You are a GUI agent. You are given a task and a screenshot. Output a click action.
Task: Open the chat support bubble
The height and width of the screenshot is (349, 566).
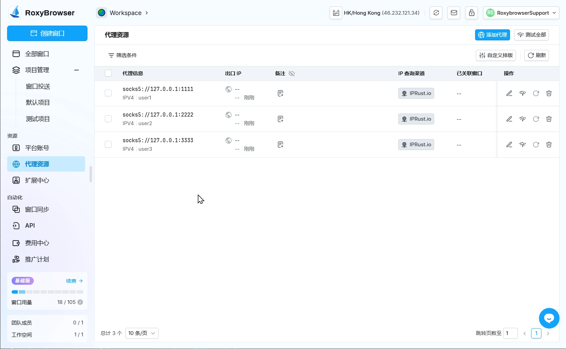click(x=549, y=318)
